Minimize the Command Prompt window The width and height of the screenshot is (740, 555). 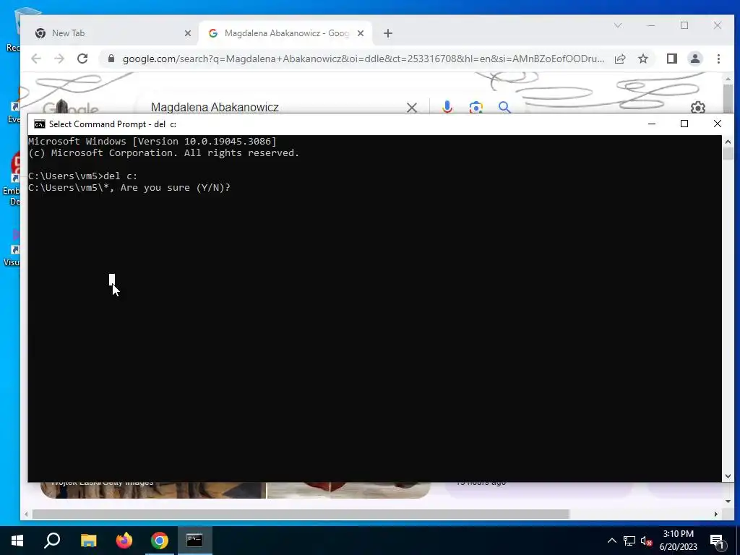[x=652, y=124]
